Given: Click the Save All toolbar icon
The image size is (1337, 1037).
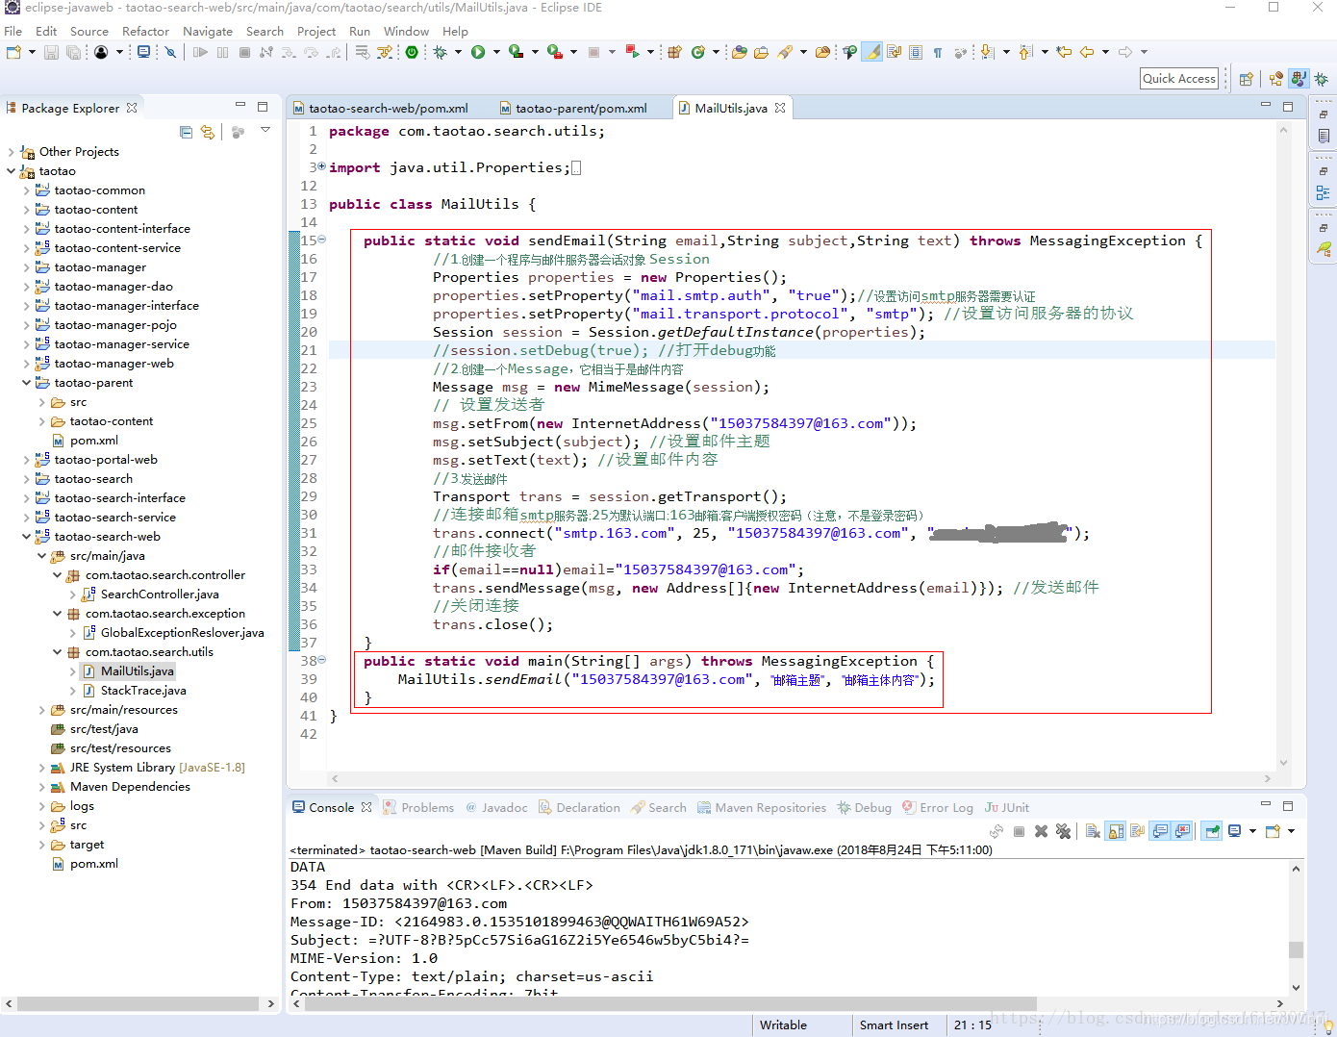Looking at the screenshot, I should (73, 52).
